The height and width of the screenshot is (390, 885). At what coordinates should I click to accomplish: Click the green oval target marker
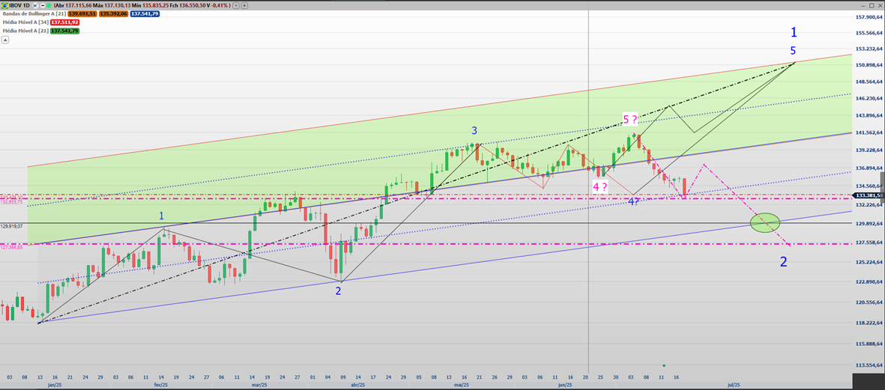tap(765, 222)
